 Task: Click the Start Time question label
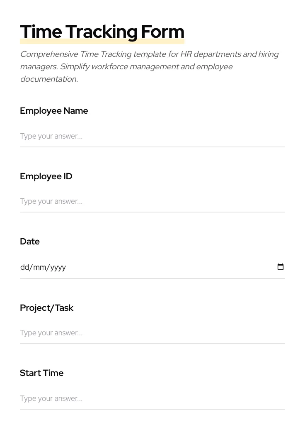click(41, 373)
